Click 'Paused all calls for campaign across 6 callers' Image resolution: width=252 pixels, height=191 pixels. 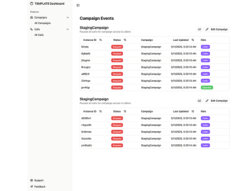(105, 32)
